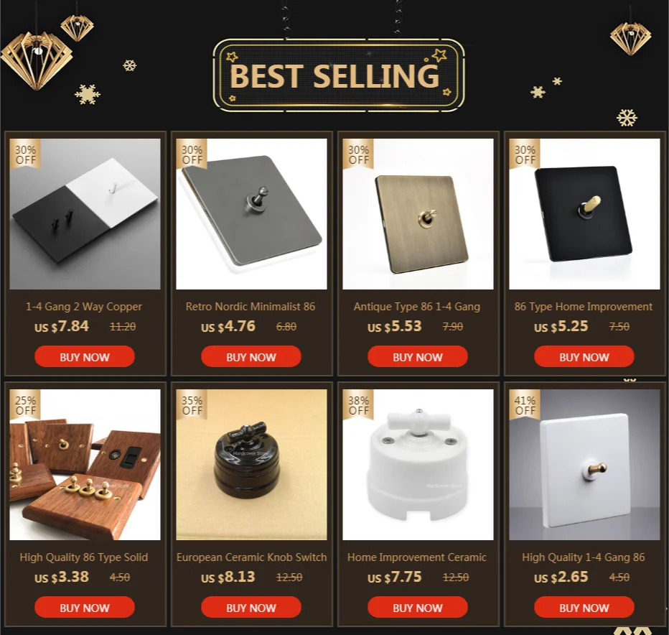
Task: Click the 41% OFF badge on white switch
Action: 525,405
